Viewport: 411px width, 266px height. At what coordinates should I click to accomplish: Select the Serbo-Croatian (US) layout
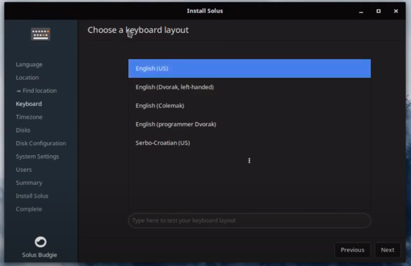(249, 143)
